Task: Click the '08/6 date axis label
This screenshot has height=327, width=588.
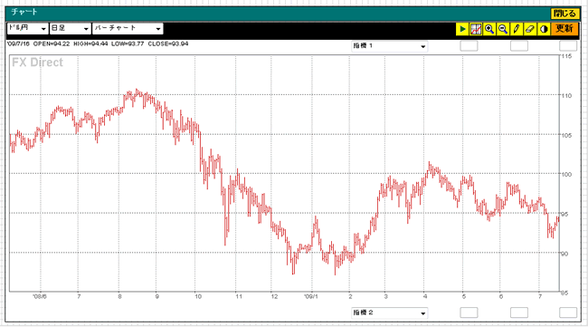Action: coord(40,296)
